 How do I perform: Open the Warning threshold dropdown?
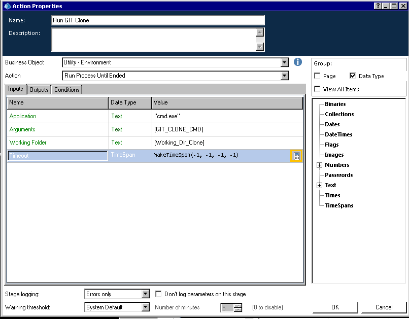click(x=146, y=307)
